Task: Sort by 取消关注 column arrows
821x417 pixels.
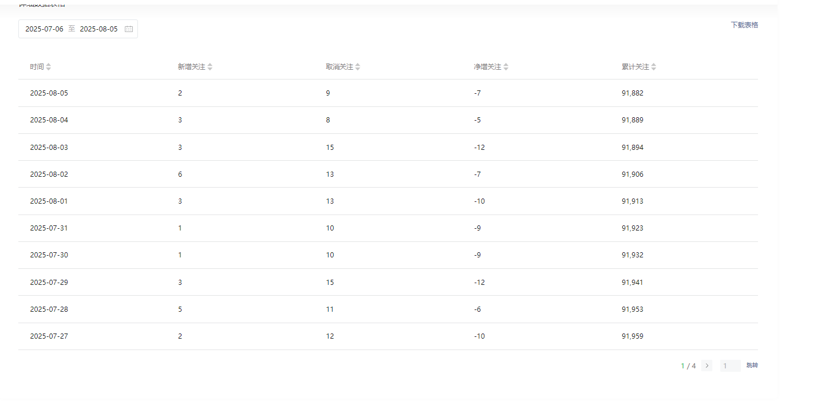Action: pos(358,67)
